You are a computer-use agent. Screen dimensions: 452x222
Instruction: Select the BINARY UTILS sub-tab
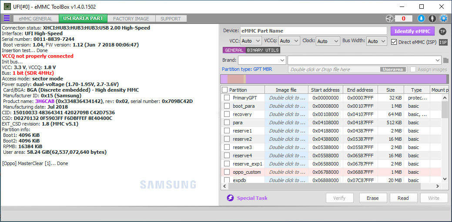(263, 50)
